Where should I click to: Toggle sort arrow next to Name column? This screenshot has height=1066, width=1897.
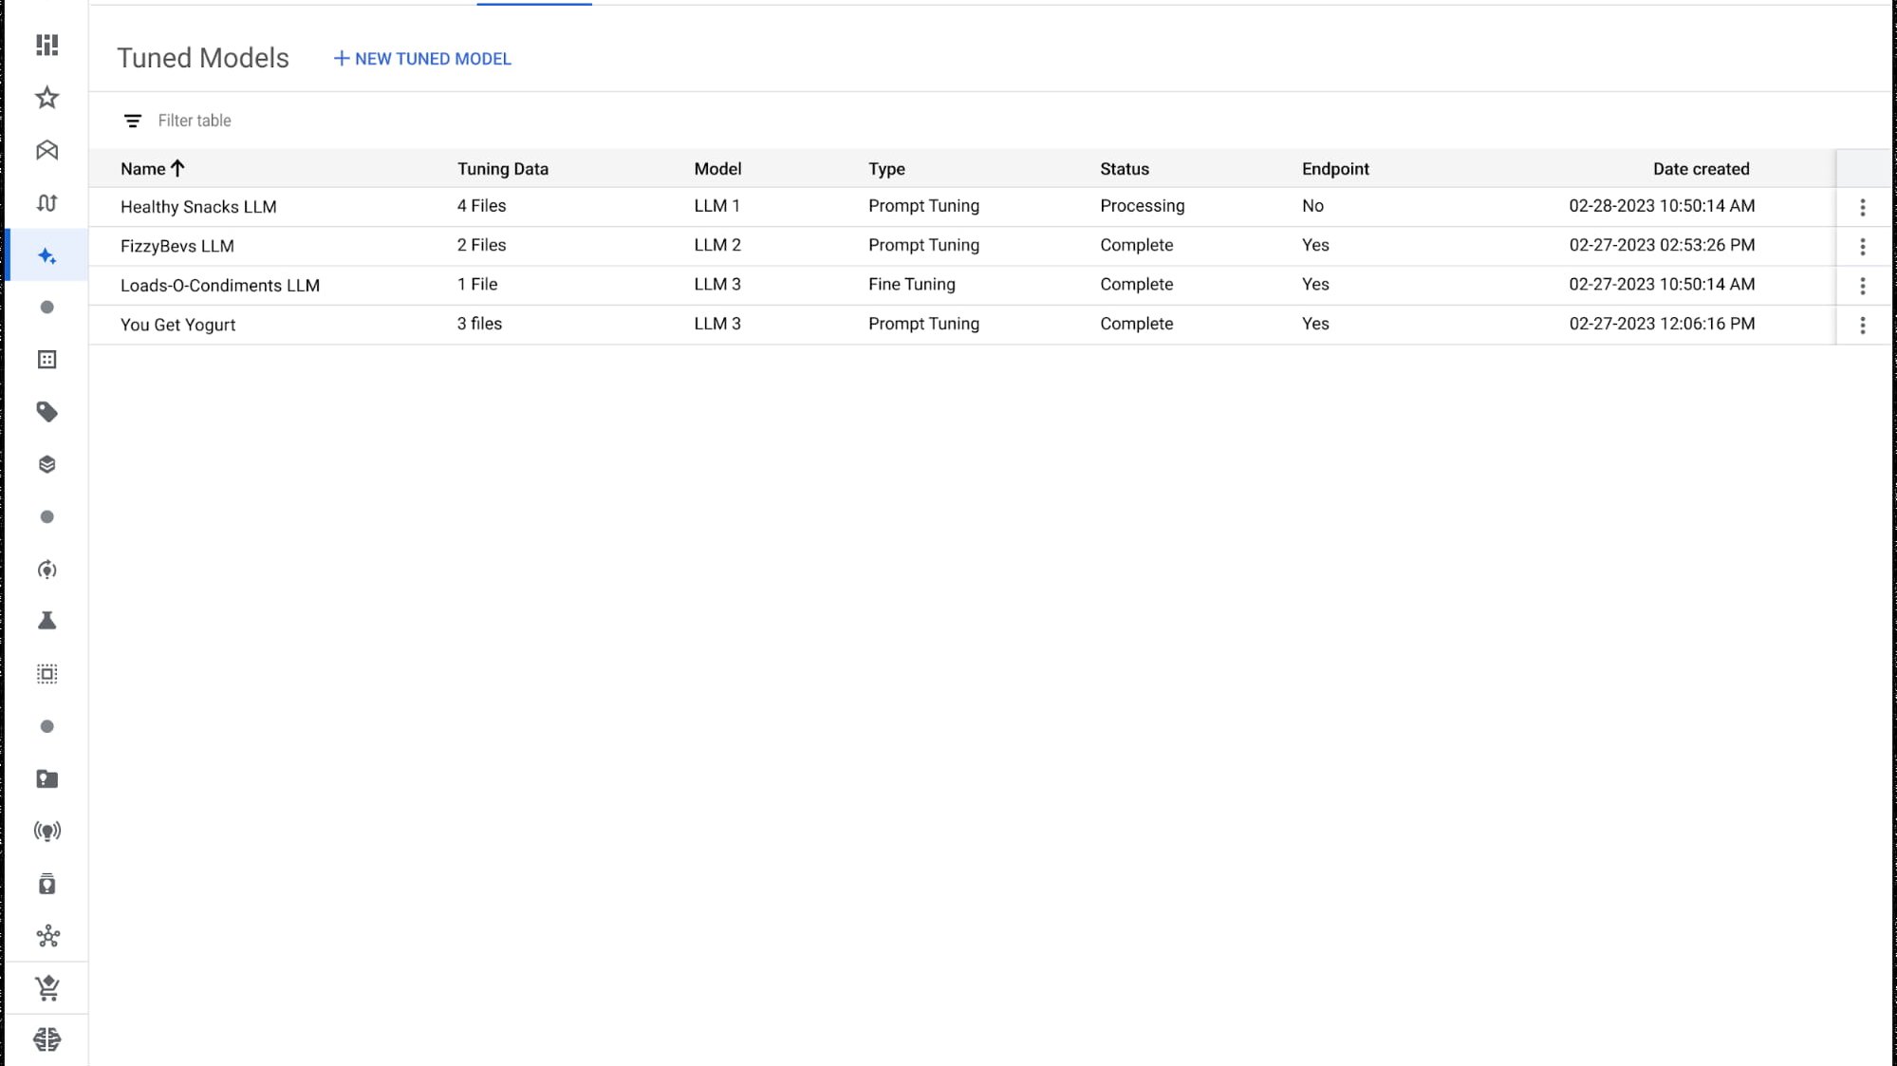click(x=177, y=168)
